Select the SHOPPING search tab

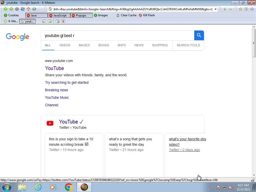coord(160,45)
